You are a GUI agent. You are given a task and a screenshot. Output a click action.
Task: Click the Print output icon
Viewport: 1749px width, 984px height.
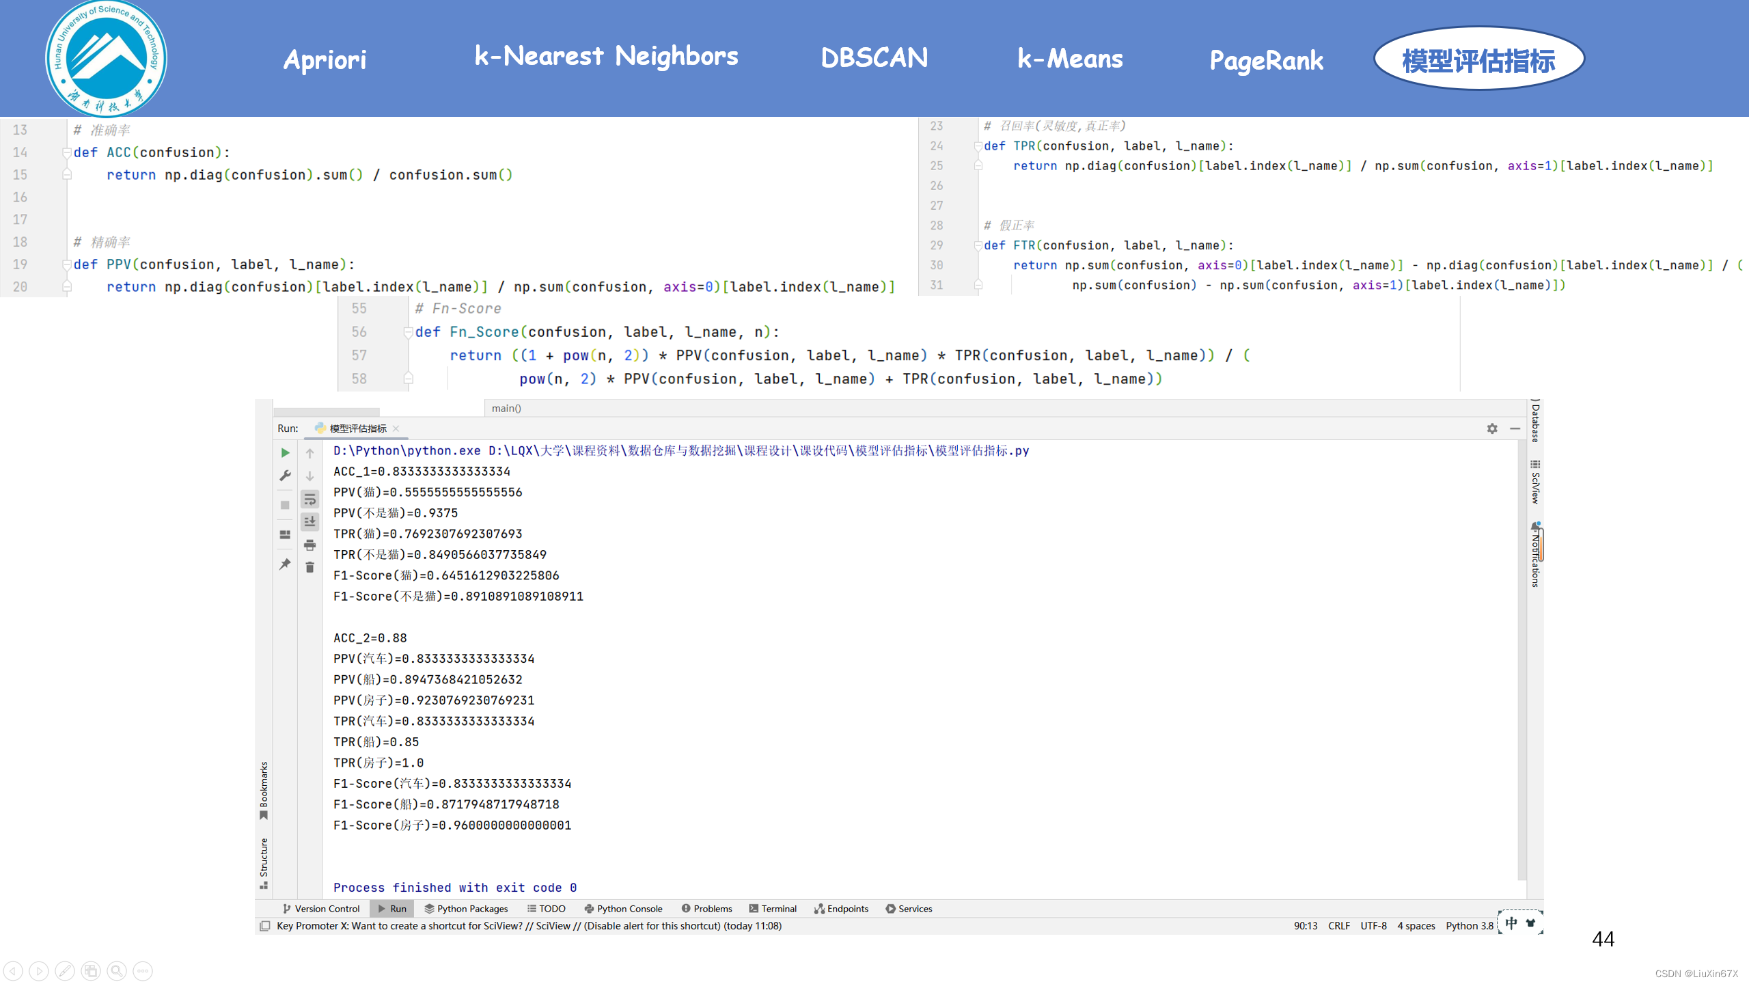coord(309,545)
